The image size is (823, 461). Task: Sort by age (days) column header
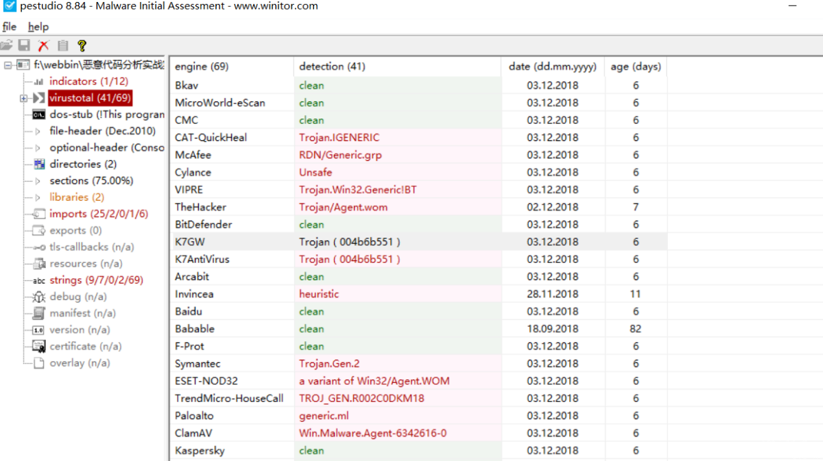pos(636,66)
